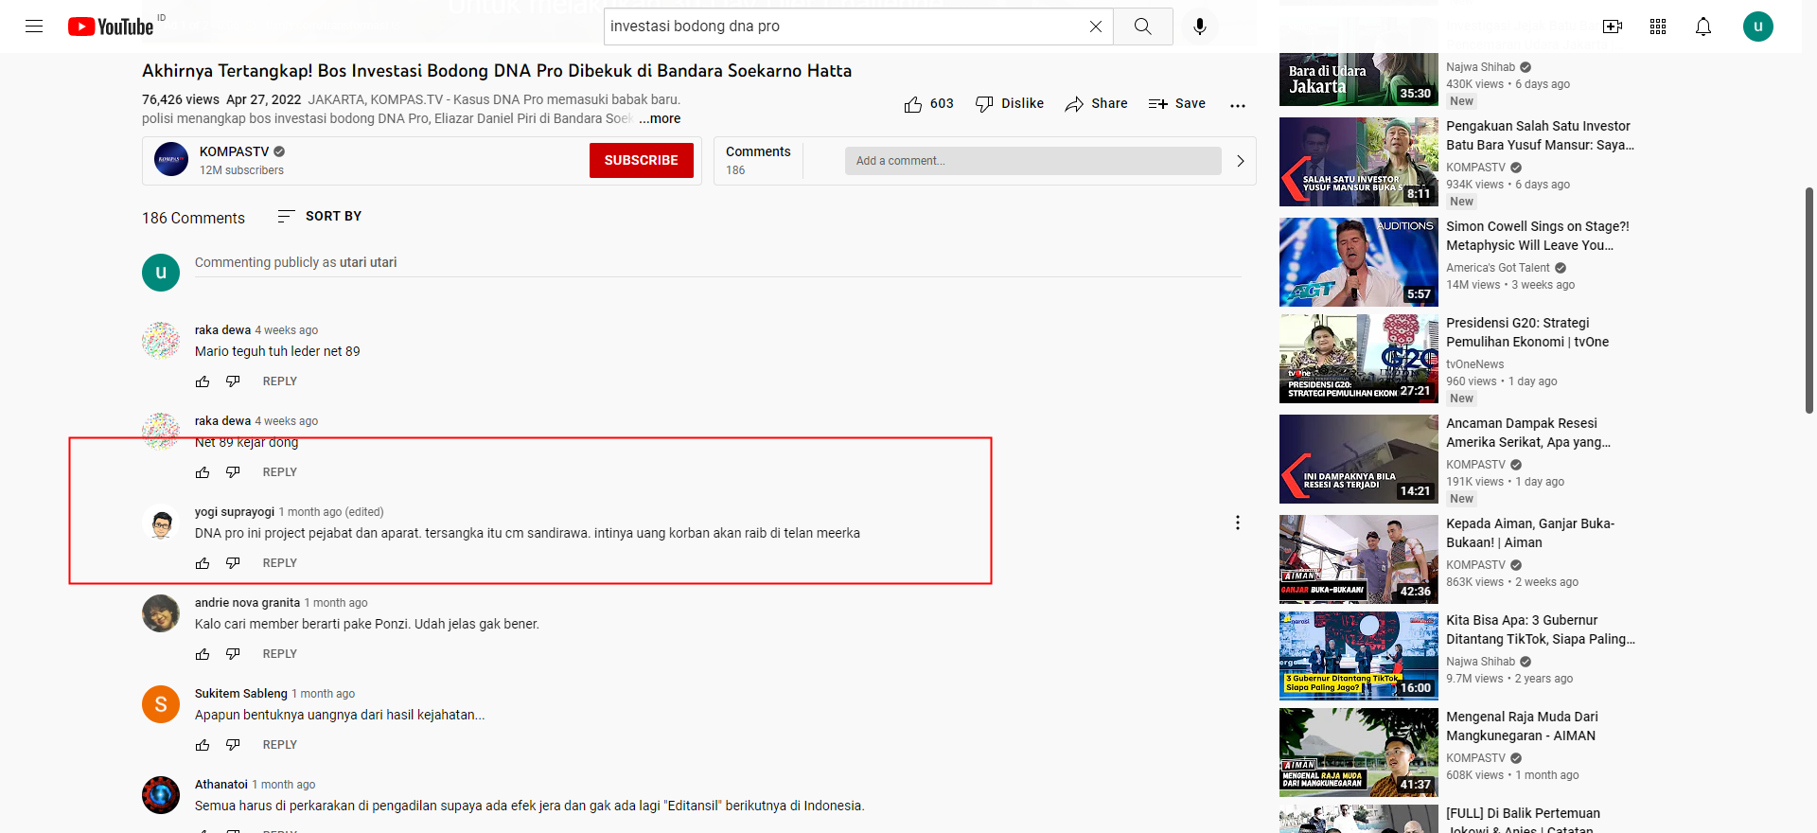
Task: Open the account avatar menu
Action: (x=1758, y=27)
